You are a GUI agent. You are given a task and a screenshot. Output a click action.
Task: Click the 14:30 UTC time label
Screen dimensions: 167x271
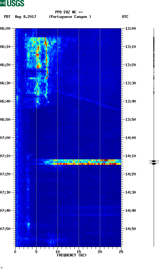pos(131,192)
